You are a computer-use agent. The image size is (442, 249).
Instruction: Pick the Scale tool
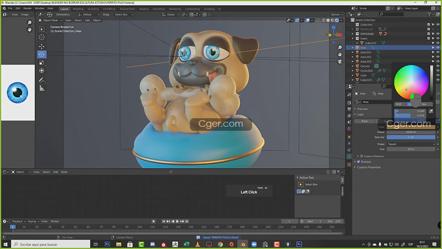42,63
